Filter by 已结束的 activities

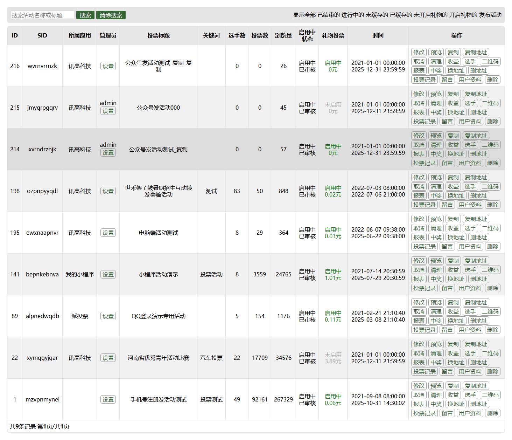click(329, 15)
